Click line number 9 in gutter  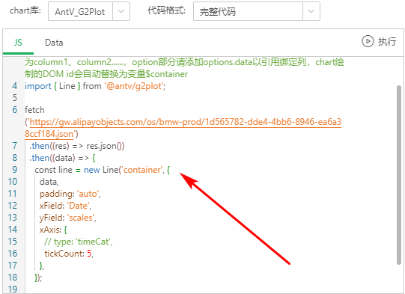pos(15,170)
